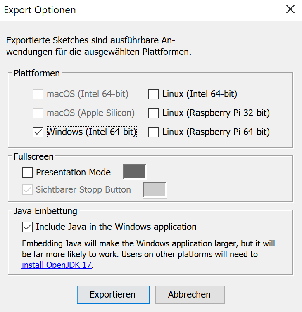Click the Fullscreen group heading
Screen dimensions: 302x312
33,157
